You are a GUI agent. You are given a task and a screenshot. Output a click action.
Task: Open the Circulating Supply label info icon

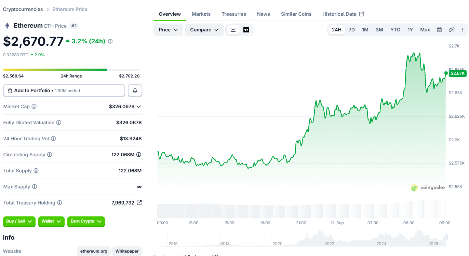[x=50, y=155]
